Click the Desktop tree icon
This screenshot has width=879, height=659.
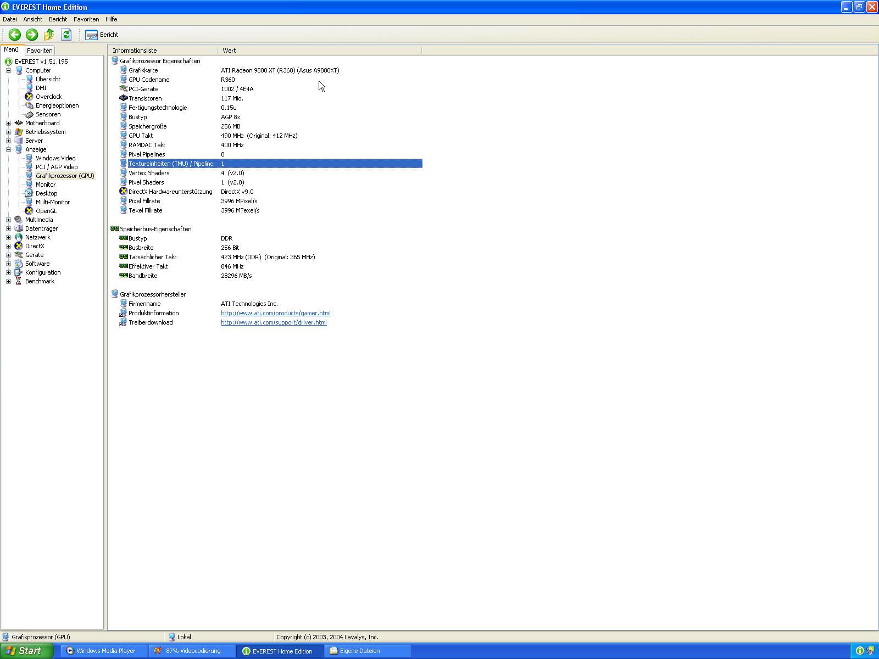(x=29, y=193)
